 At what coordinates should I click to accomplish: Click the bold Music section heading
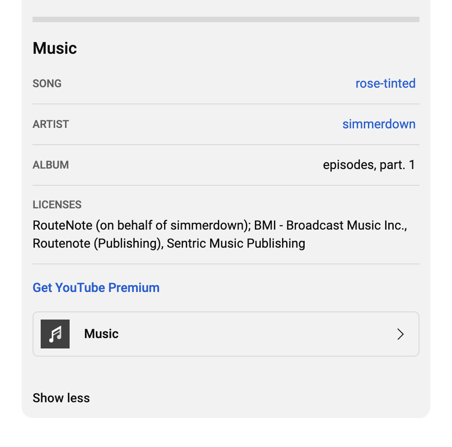(55, 48)
